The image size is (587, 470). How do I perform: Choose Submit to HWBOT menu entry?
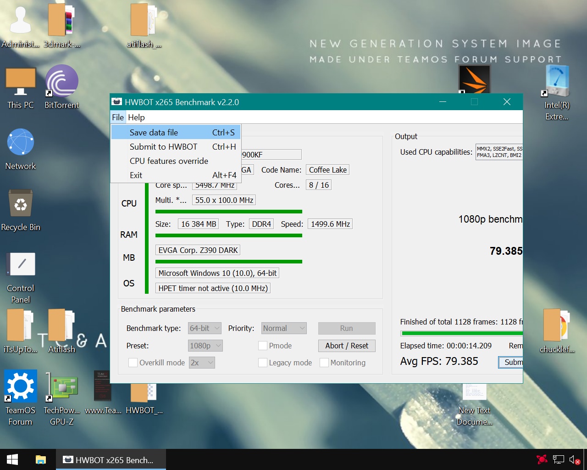point(176,146)
